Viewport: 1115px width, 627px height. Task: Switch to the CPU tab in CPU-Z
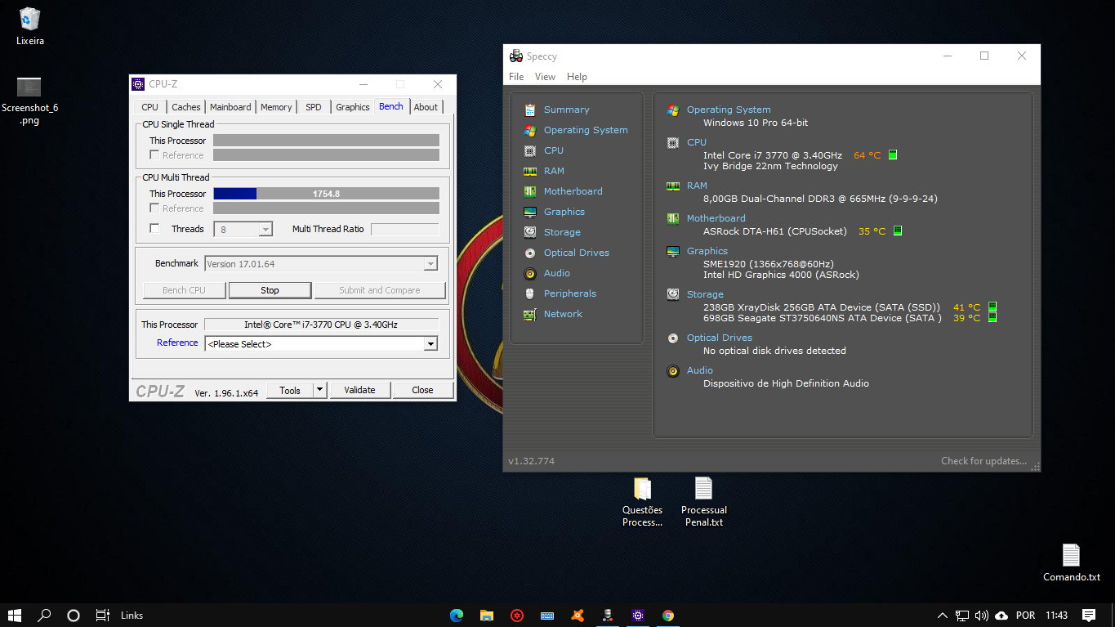pos(149,107)
